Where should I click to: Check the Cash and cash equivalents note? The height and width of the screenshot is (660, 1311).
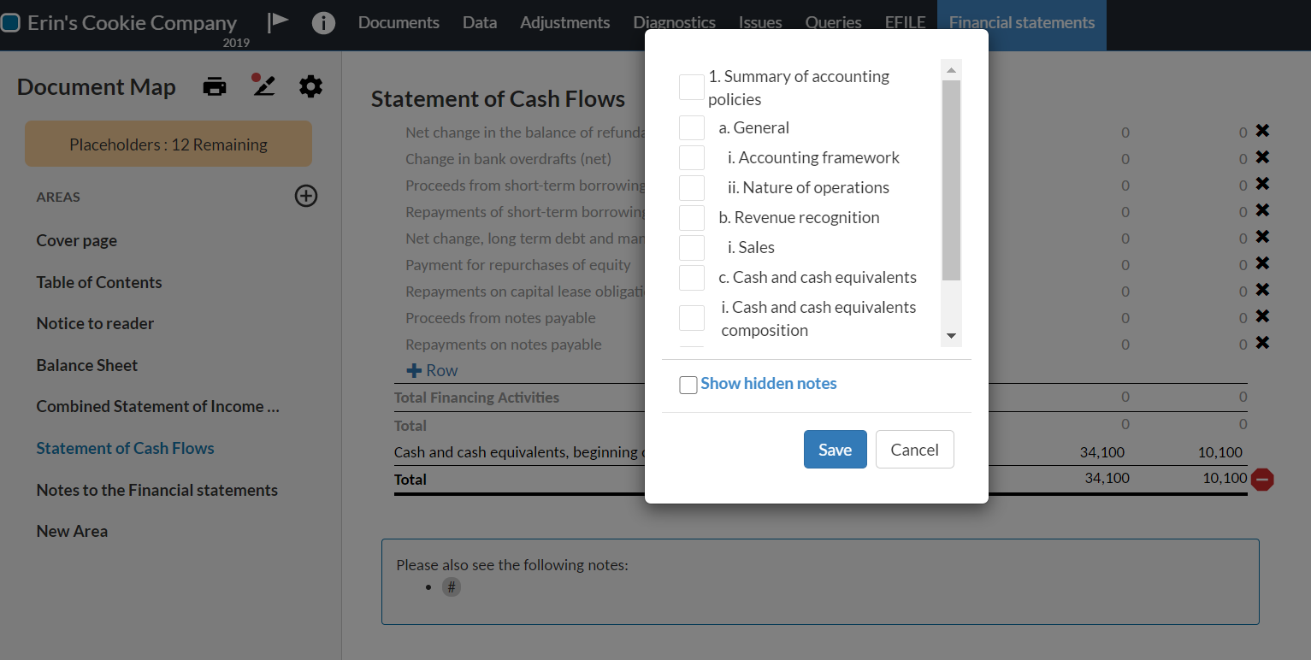tap(691, 277)
